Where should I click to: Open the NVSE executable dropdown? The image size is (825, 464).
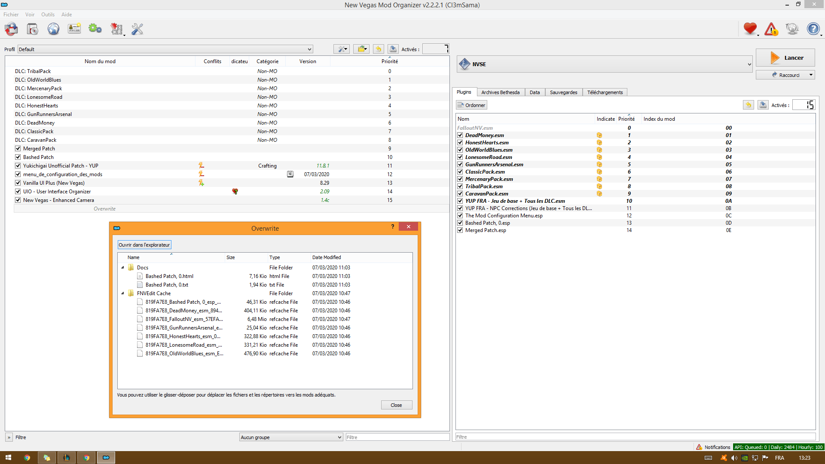pyautogui.click(x=605, y=64)
